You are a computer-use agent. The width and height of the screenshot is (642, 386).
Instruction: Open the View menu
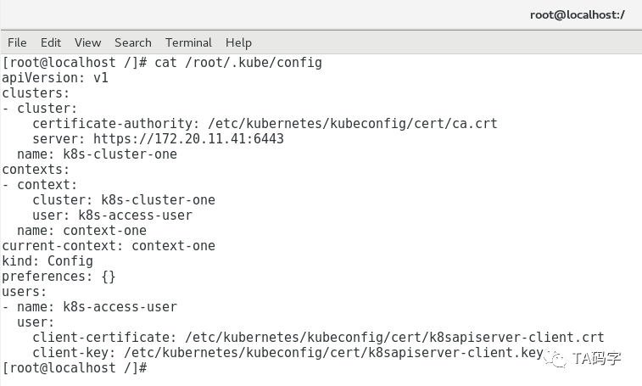pos(87,42)
